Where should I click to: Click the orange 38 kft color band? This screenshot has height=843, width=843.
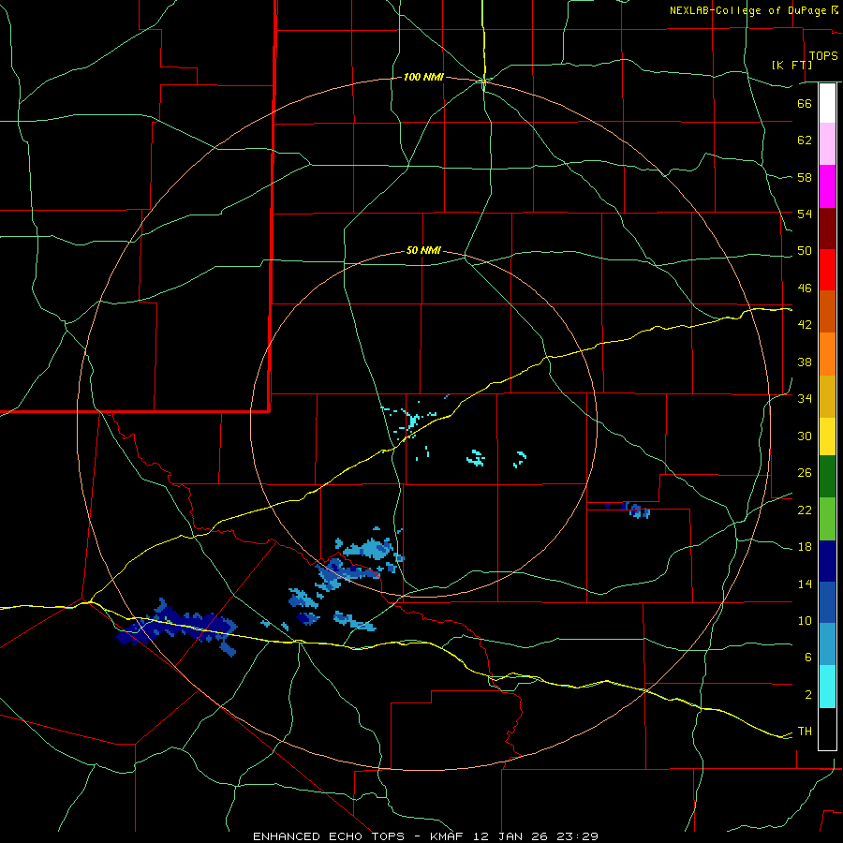[827, 354]
